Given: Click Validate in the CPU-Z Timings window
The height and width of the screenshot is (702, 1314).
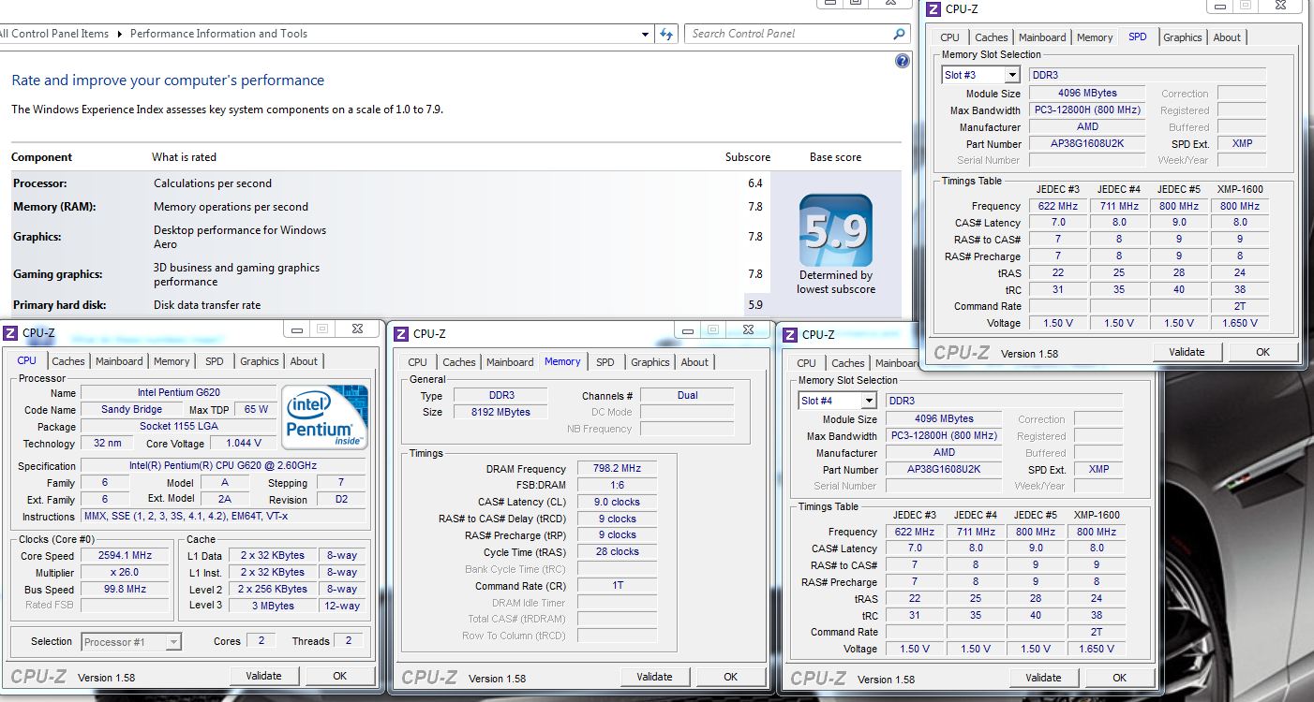Looking at the screenshot, I should pyautogui.click(x=654, y=677).
